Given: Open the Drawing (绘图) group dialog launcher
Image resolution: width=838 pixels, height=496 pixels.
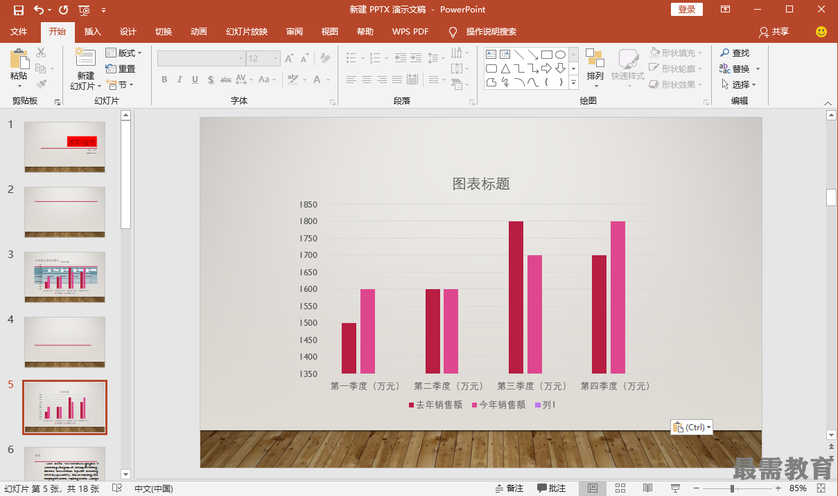Looking at the screenshot, I should pyautogui.click(x=706, y=102).
